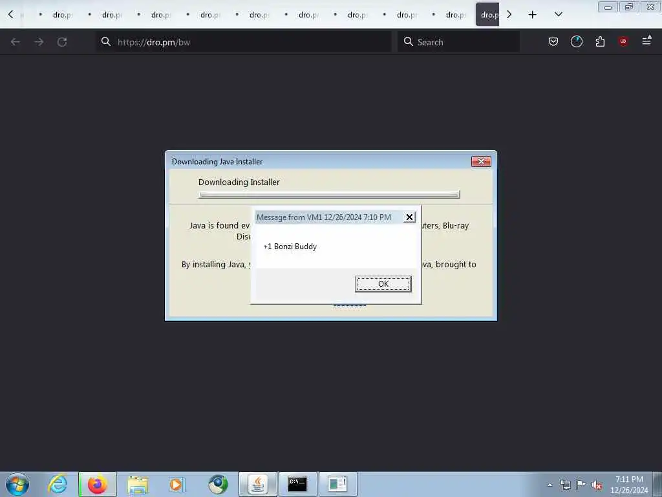Go forward to the next page
The image size is (662, 497).
[39, 42]
